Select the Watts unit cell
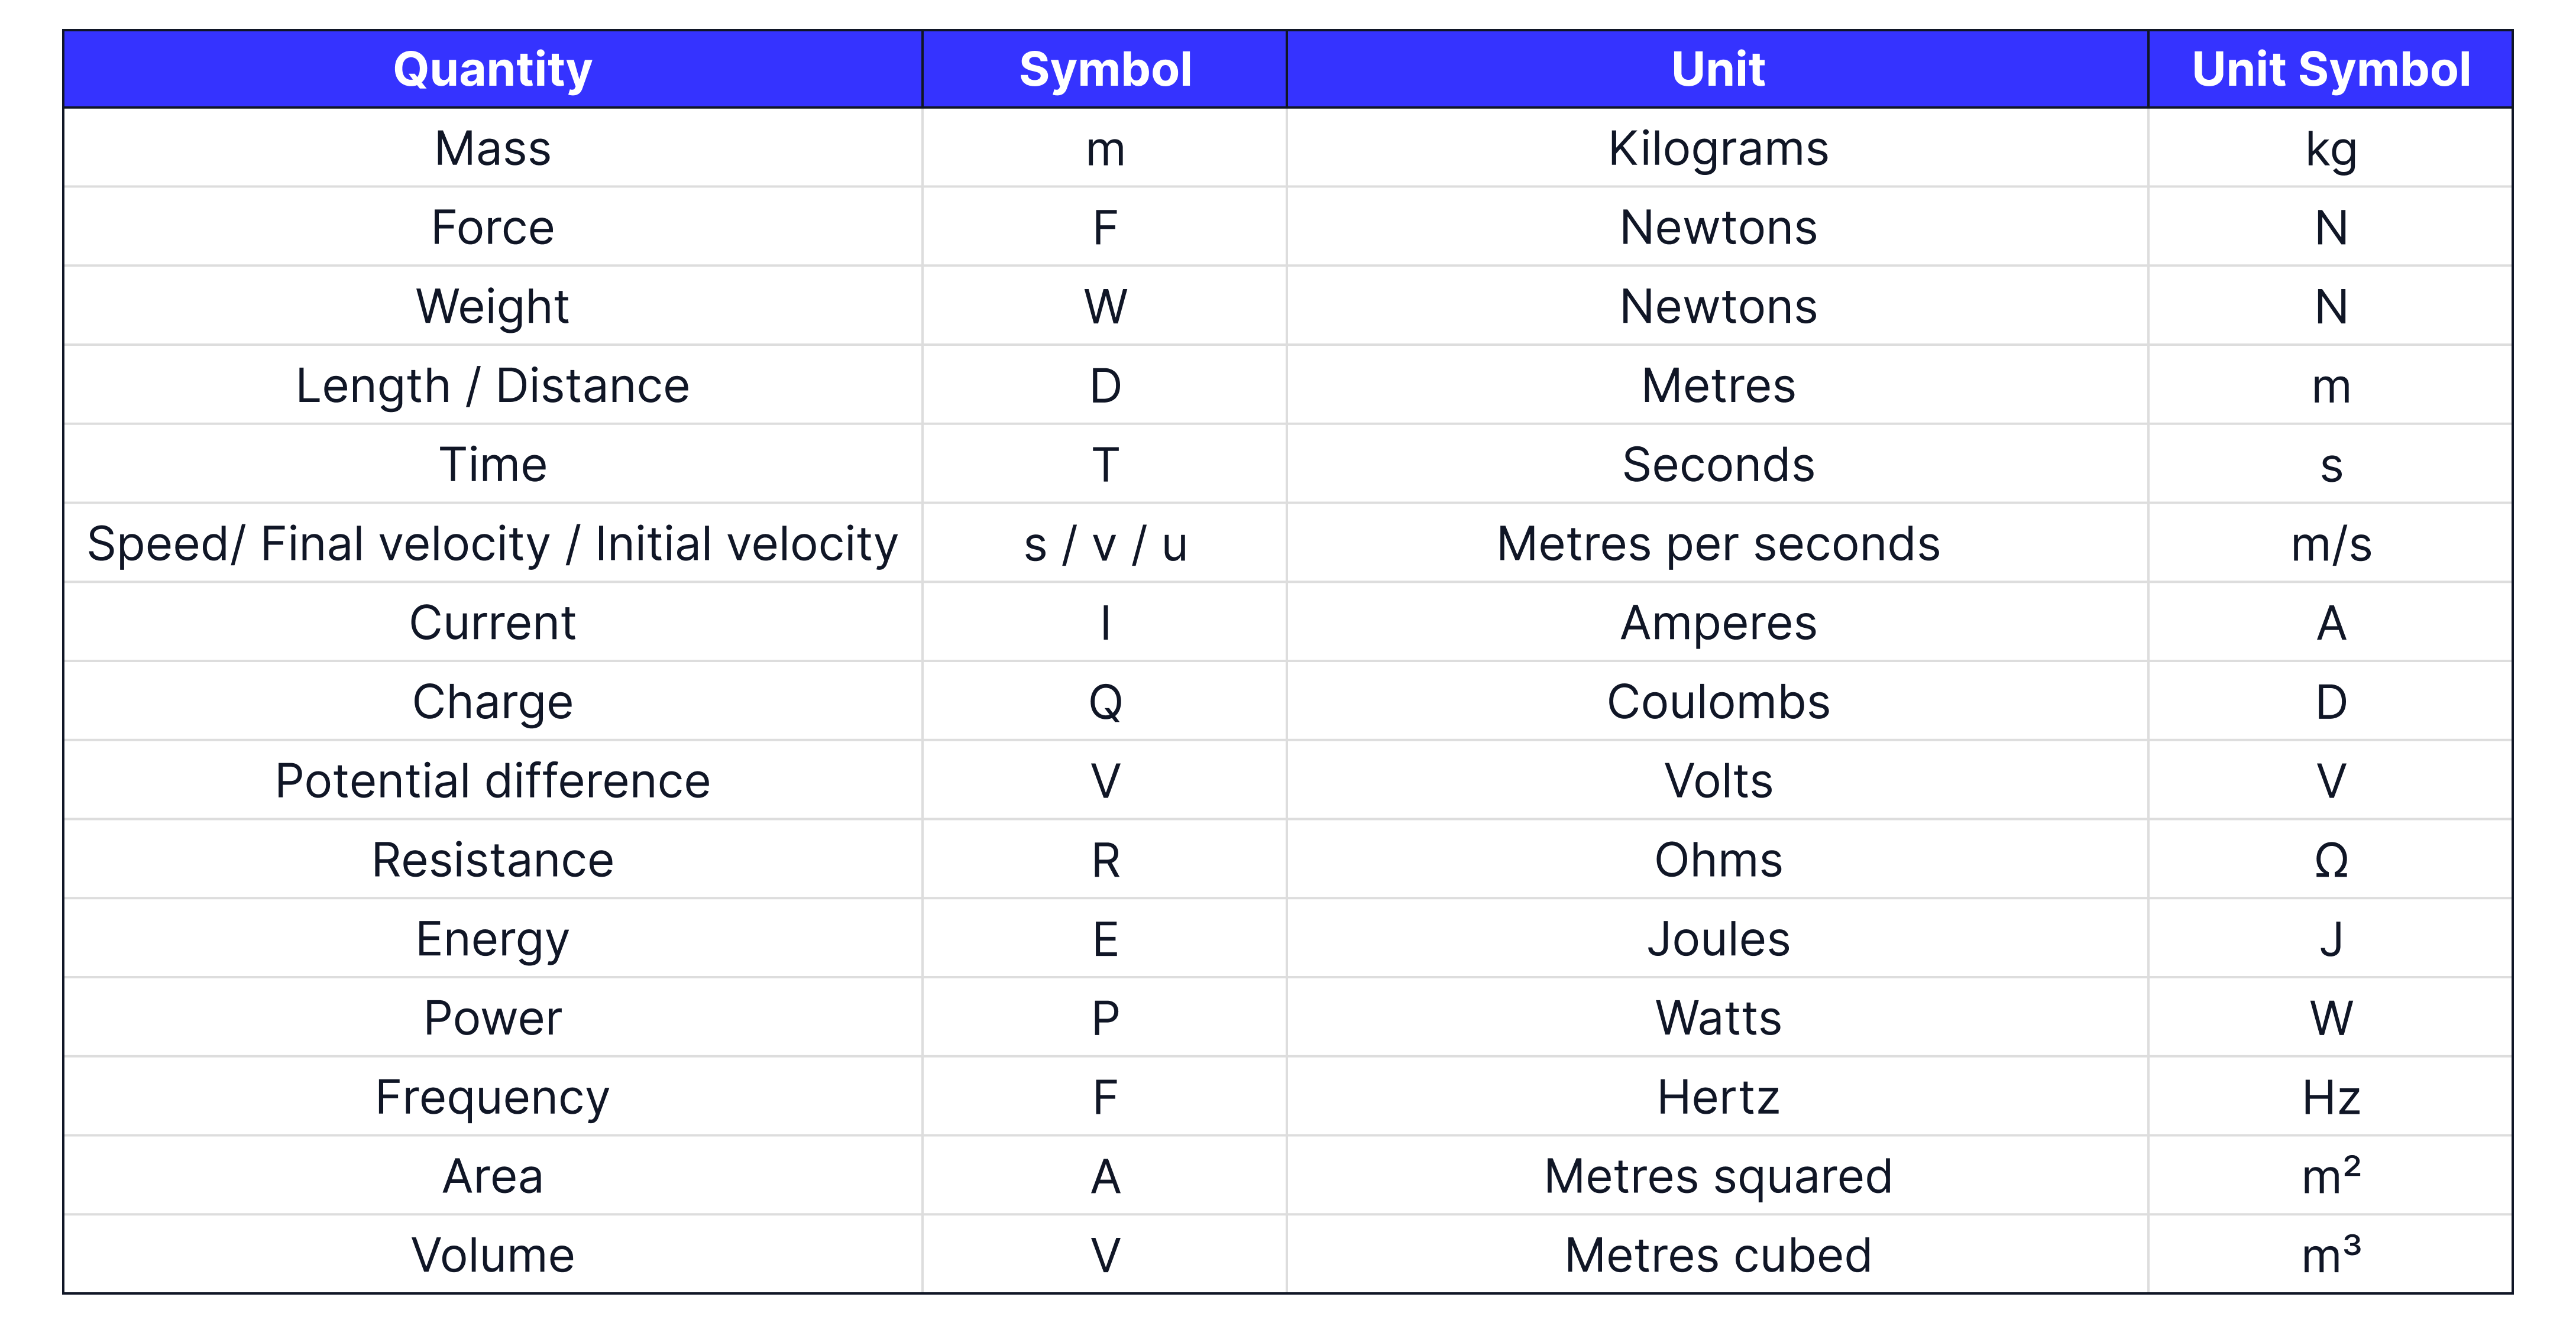Screen dimensions: 2576x1323 click(1718, 1018)
